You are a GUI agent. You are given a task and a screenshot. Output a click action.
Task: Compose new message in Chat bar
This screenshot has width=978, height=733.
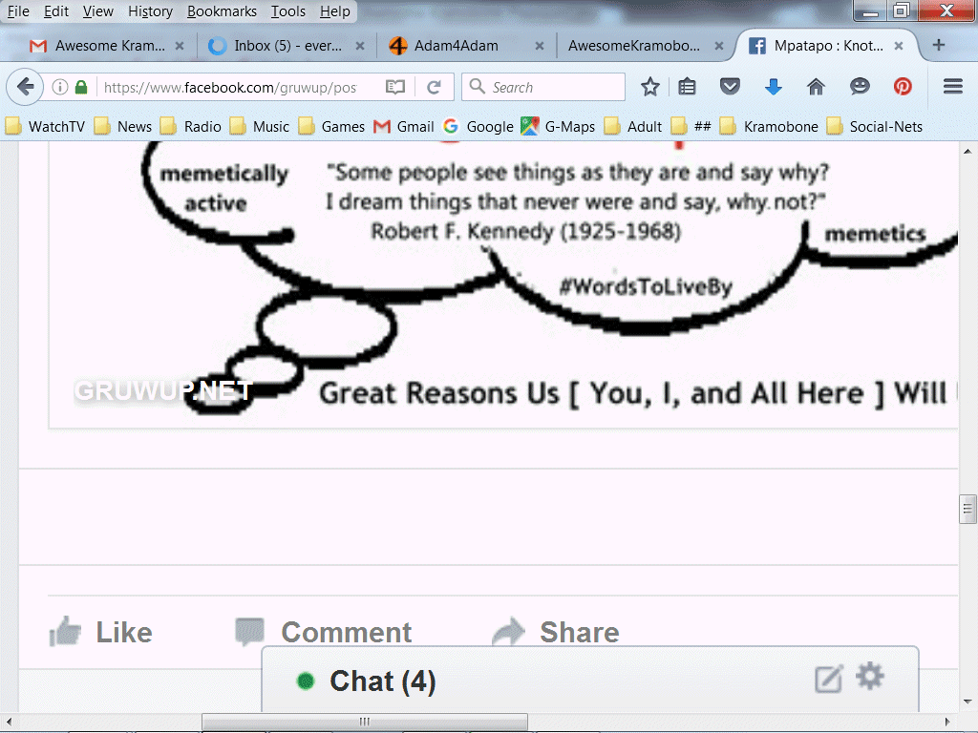tap(828, 679)
